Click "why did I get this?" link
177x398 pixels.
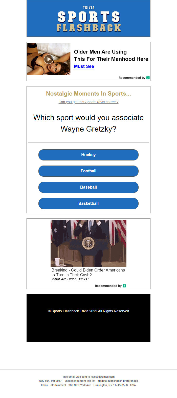(x=50, y=381)
